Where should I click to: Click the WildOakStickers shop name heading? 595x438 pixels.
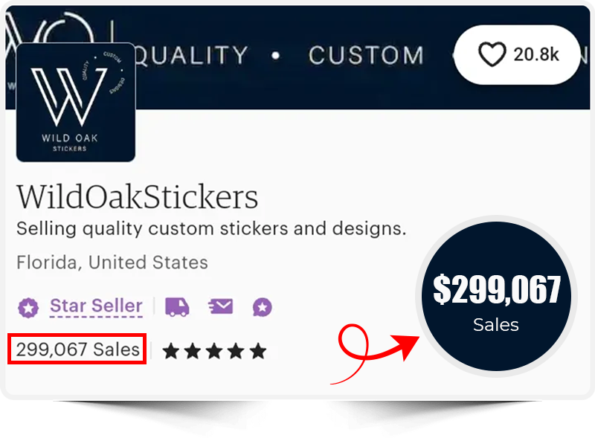[x=137, y=197]
